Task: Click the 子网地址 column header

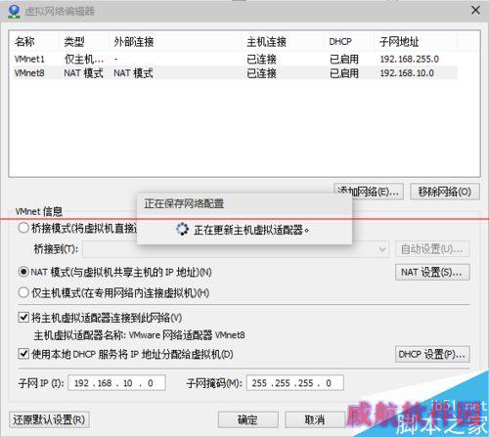Action: (x=416, y=42)
